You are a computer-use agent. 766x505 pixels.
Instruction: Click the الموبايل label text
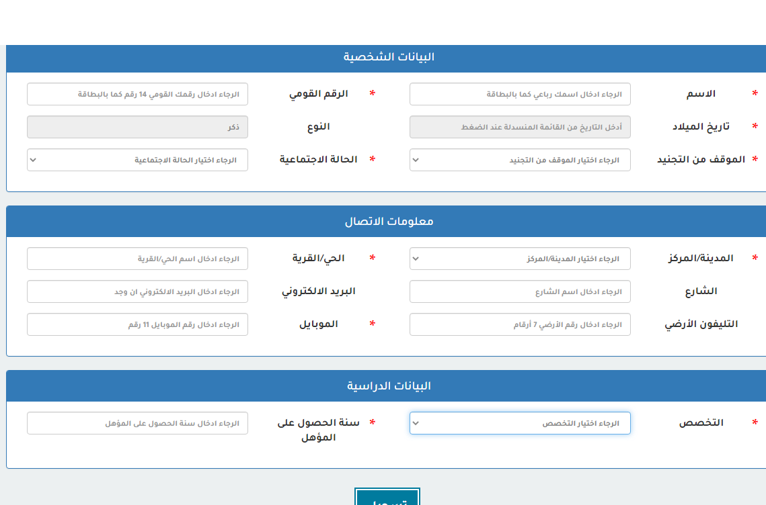319,324
